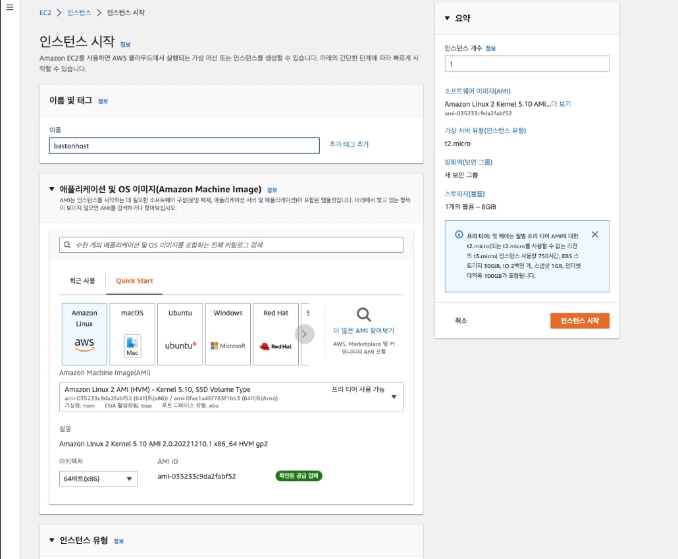Click 추가 태그 추가 link
Viewport: 678px width, 559px height.
coord(349,144)
